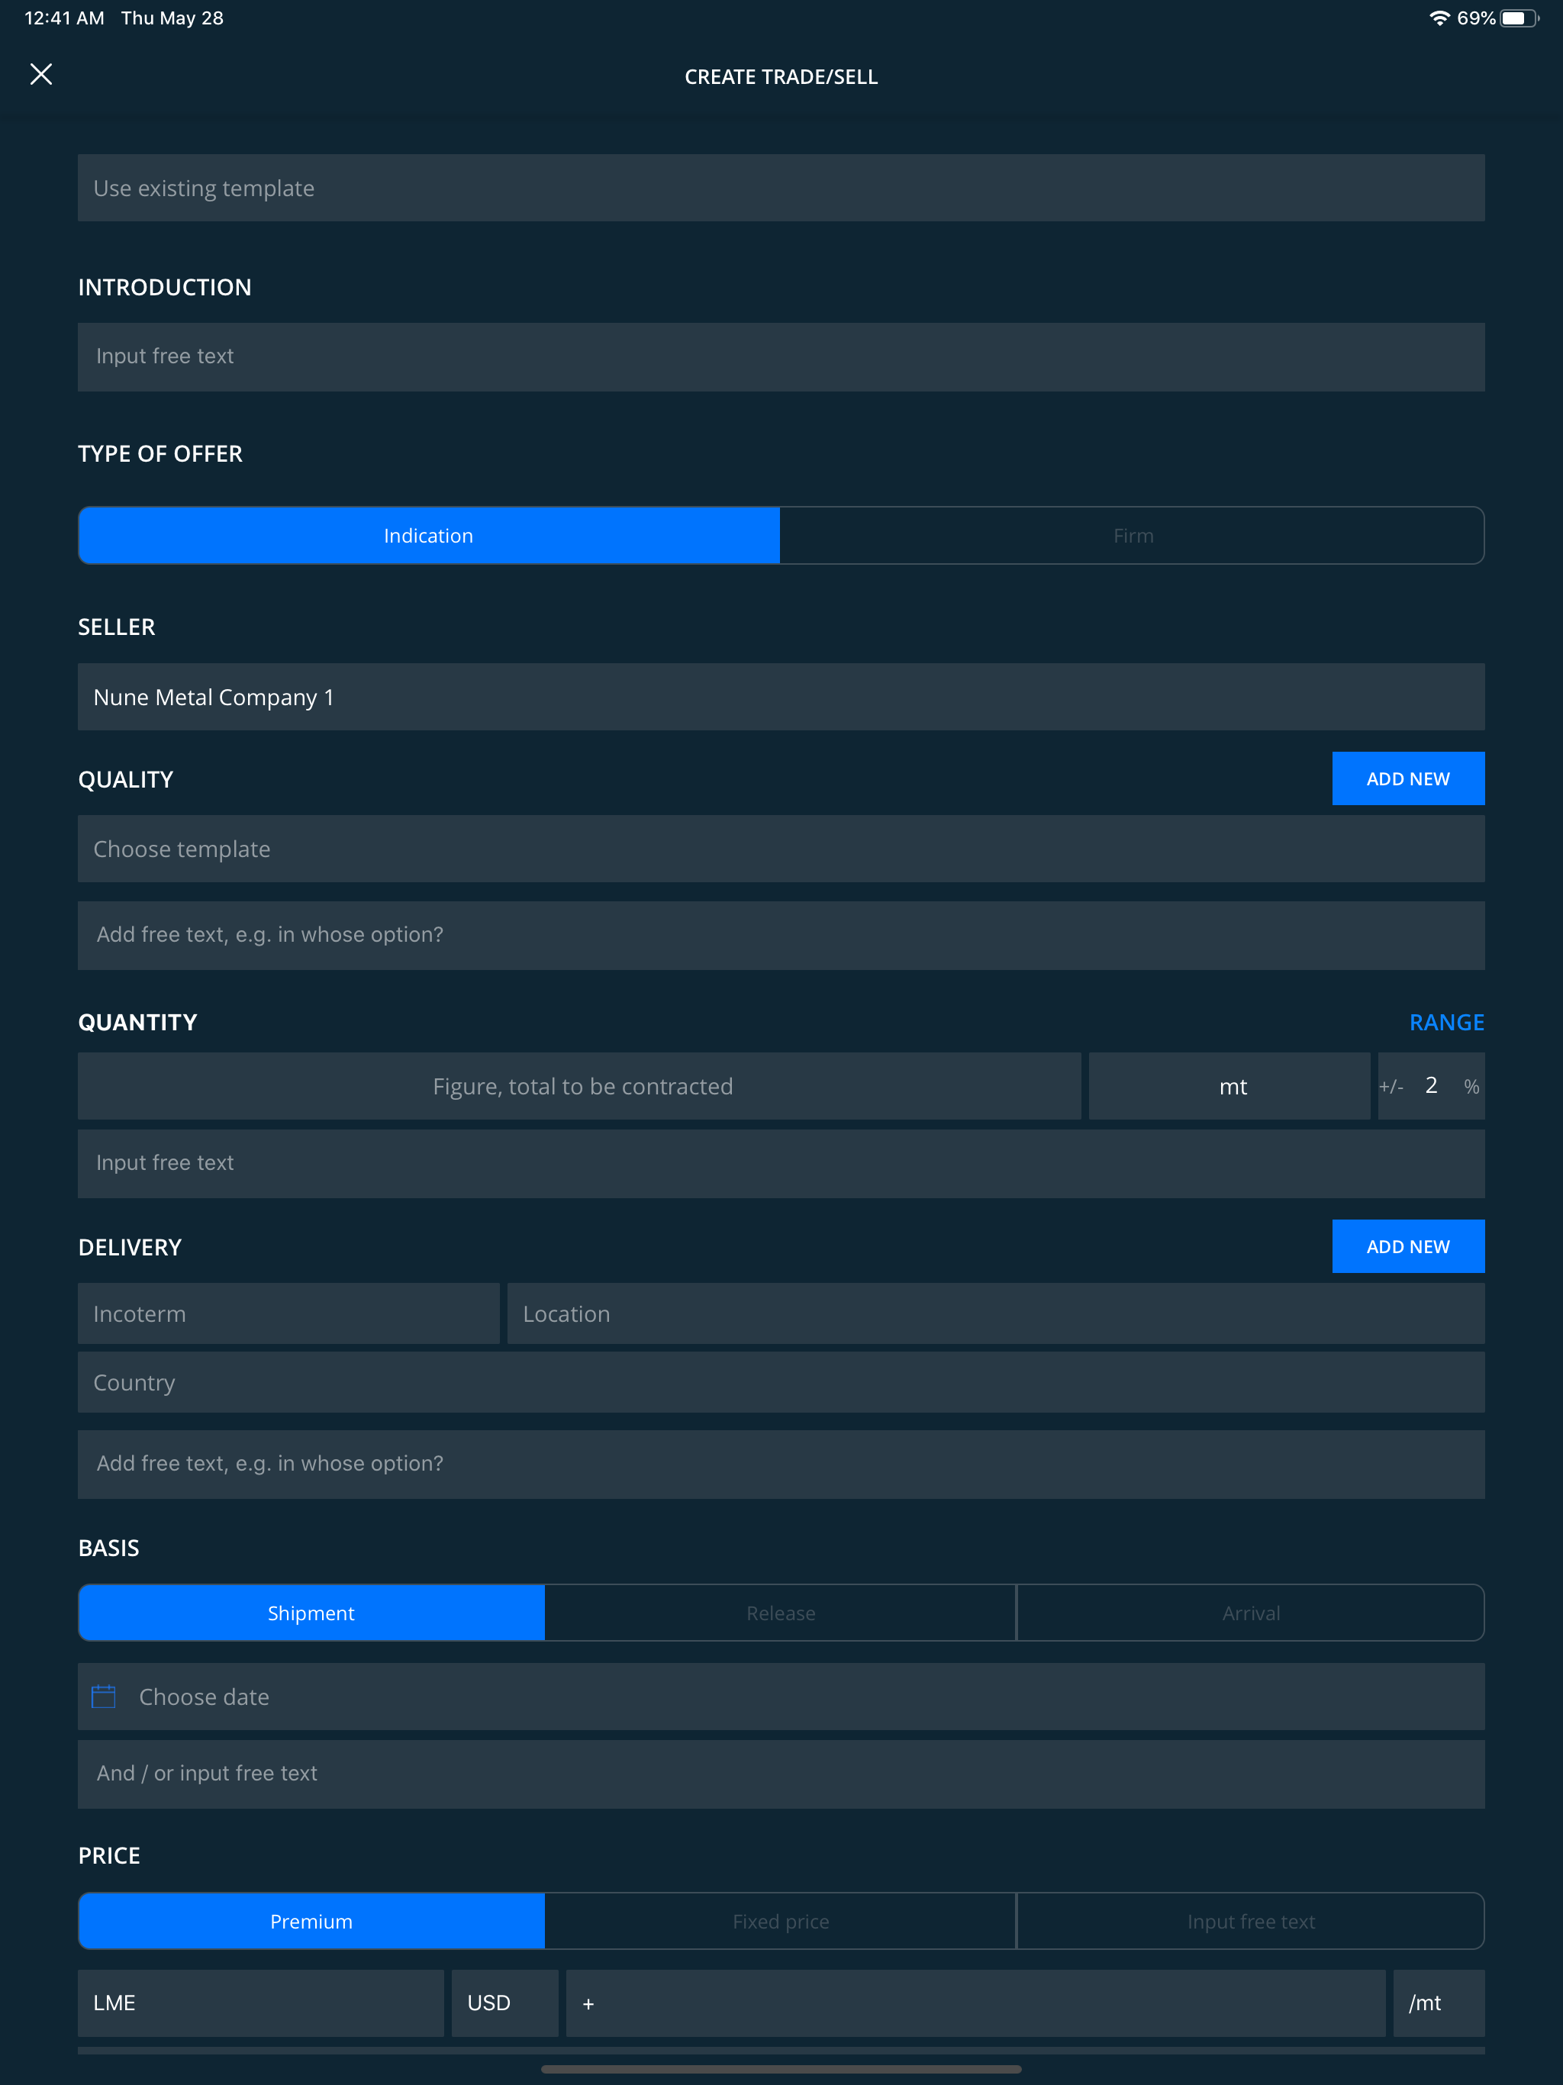This screenshot has width=1563, height=2085.
Task: Add new Delivery entry
Action: pos(1407,1246)
